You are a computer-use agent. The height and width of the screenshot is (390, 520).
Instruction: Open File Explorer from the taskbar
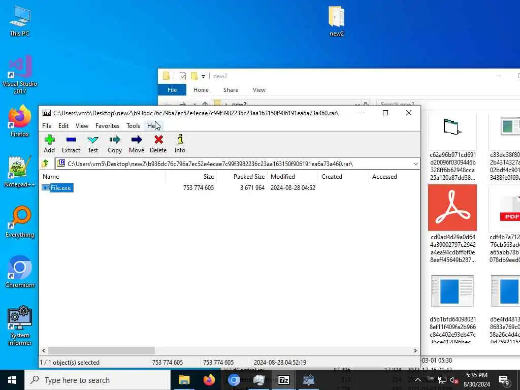click(x=184, y=380)
